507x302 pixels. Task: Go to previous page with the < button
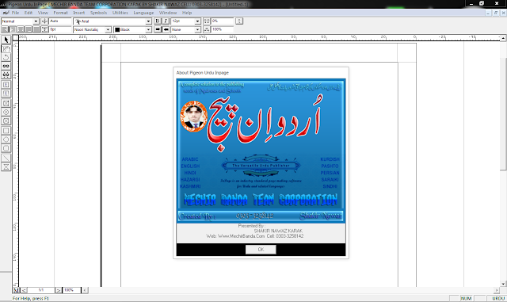(23, 290)
